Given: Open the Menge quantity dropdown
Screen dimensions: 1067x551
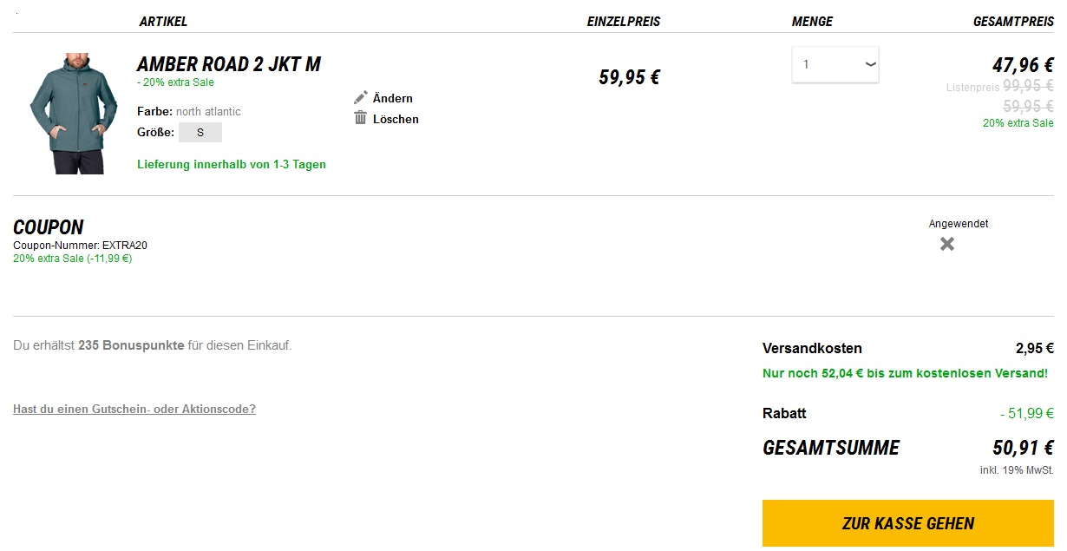Looking at the screenshot, I should (835, 64).
